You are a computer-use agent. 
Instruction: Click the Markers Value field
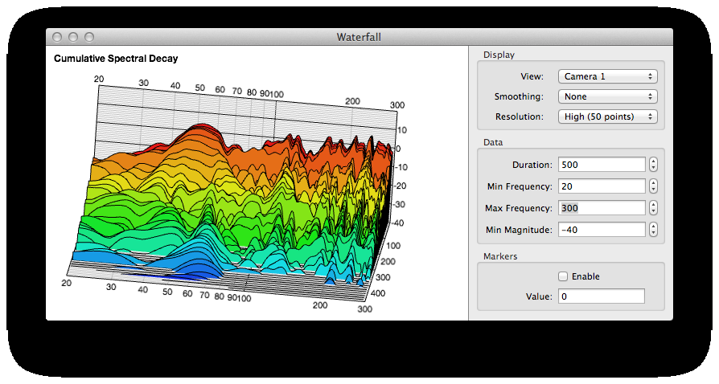click(602, 296)
